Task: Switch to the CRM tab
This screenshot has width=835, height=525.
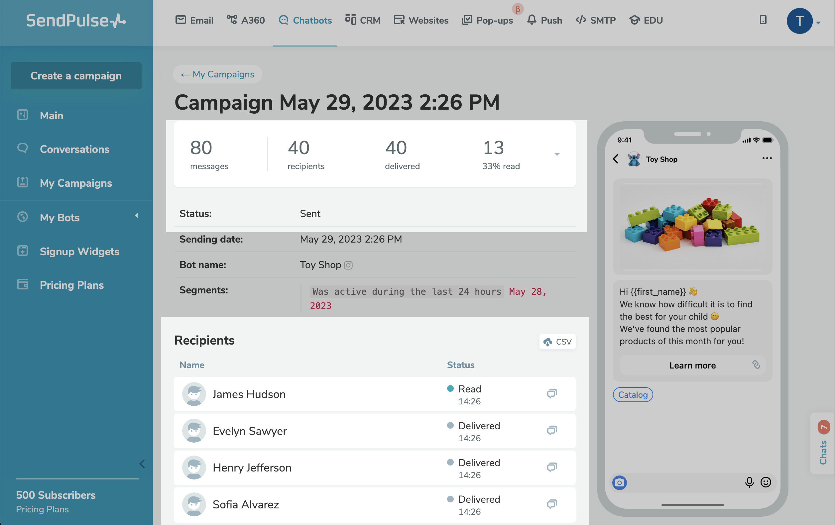Action: pyautogui.click(x=363, y=20)
